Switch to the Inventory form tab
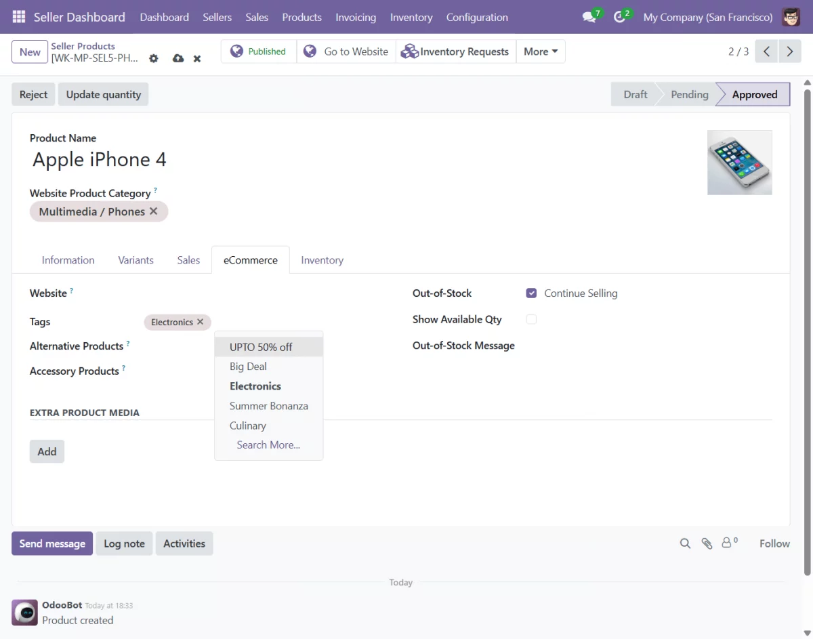The image size is (813, 639). coord(322,260)
